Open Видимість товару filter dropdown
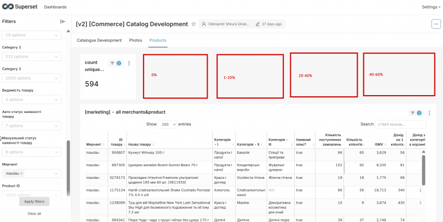The height and width of the screenshot is (222, 443). (x=31, y=99)
